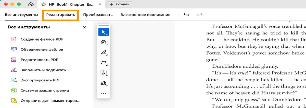Screen dimensions: 306x108
Task: Open the Электронное подписание menu
Action: (x=145, y=15)
